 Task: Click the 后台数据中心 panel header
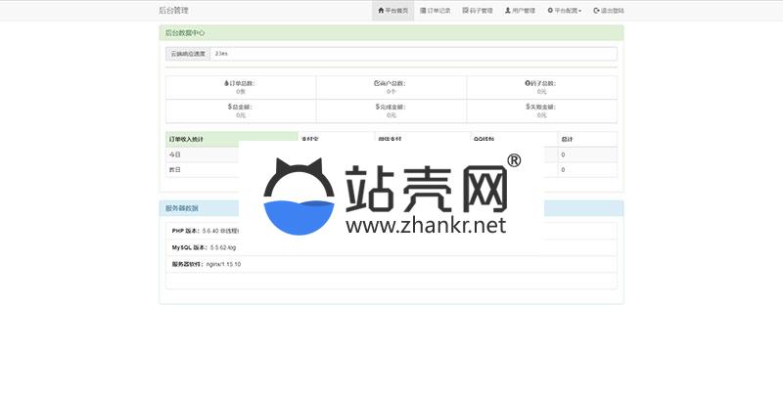click(391, 32)
